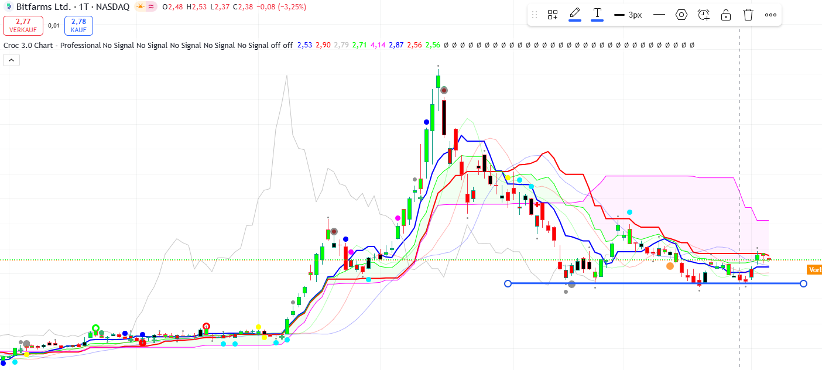This screenshot has width=822, height=370.
Task: Open the line style dropdown
Action: pyautogui.click(x=659, y=15)
